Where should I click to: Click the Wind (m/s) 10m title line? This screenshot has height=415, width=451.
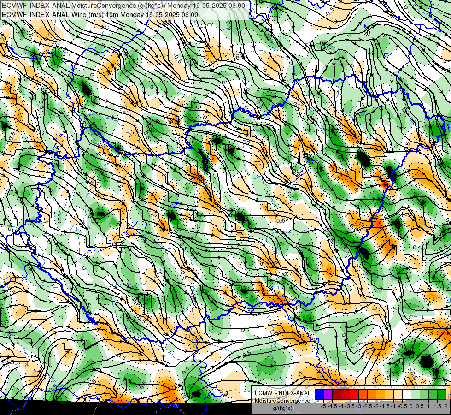click(x=100, y=14)
